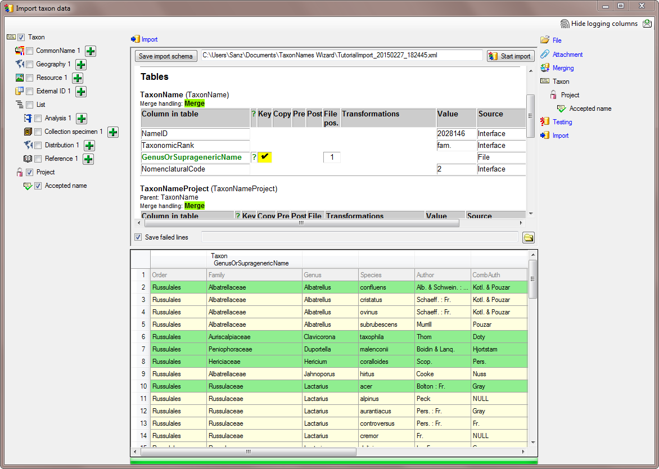Select the List node in the tree

click(x=40, y=105)
